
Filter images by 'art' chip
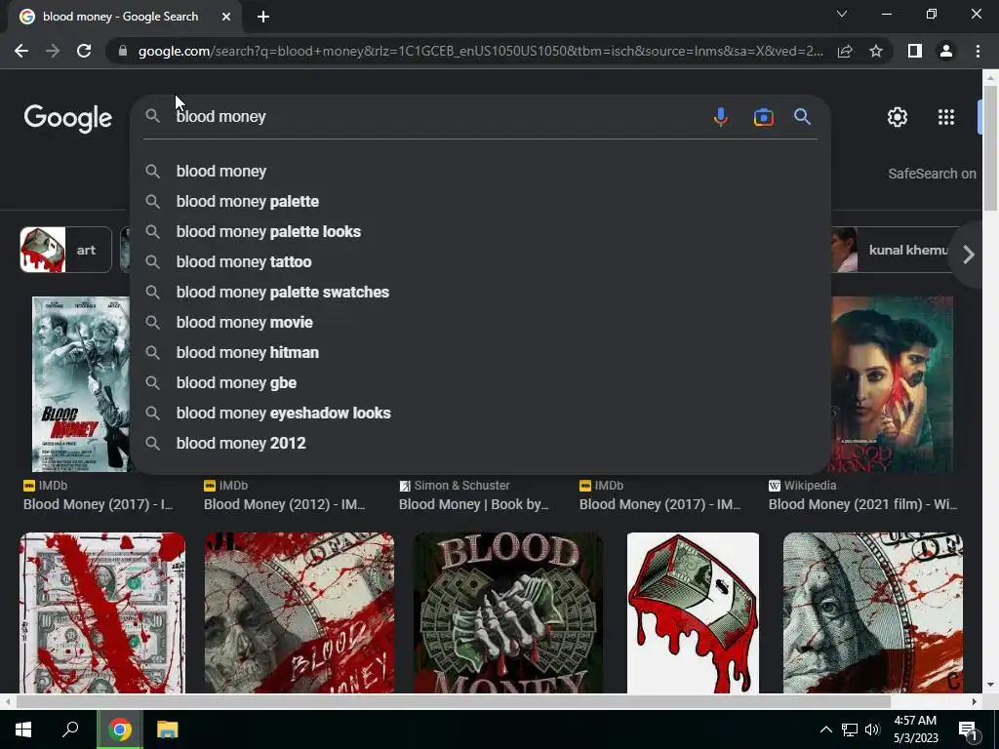tap(65, 250)
